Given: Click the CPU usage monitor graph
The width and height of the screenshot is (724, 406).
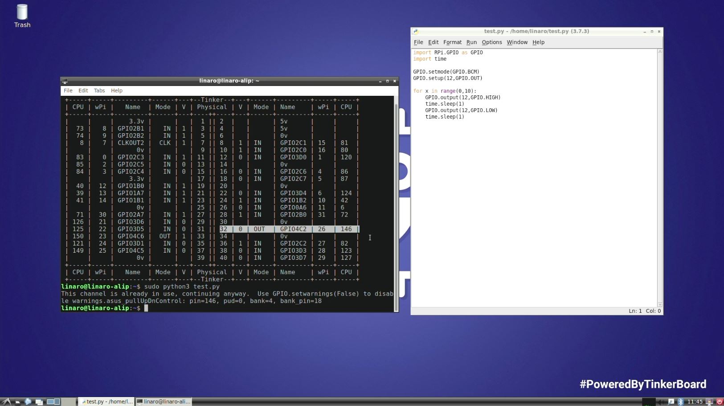Looking at the screenshot, I should 649,402.
